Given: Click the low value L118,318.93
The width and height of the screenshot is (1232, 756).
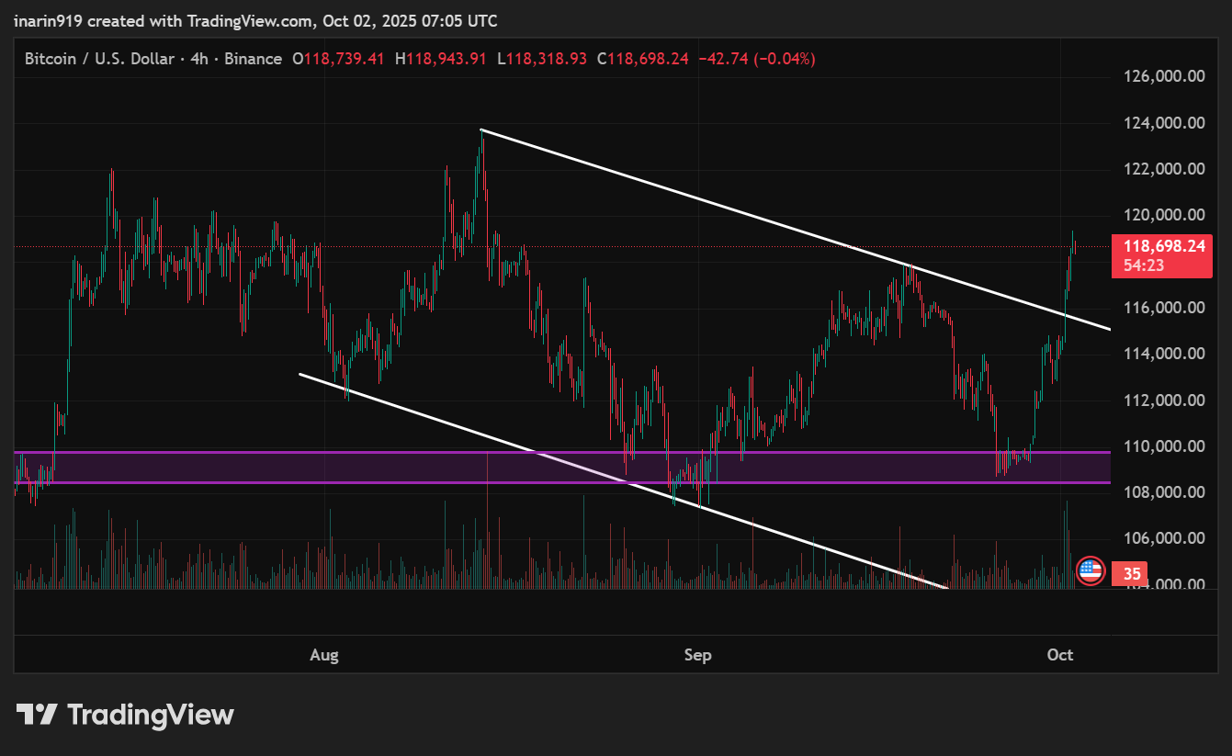Looking at the screenshot, I should (x=541, y=59).
